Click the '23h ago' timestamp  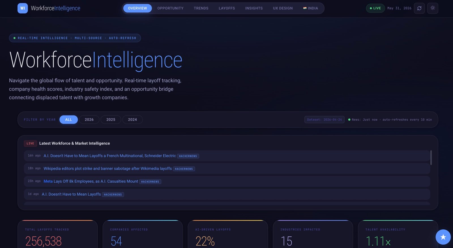[x=34, y=181]
